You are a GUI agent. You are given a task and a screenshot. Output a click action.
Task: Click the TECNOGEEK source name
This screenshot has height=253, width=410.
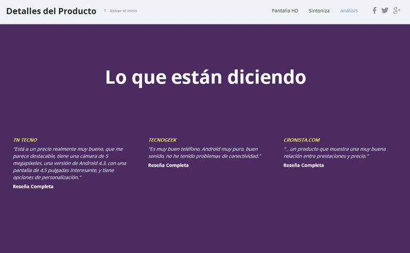click(162, 140)
